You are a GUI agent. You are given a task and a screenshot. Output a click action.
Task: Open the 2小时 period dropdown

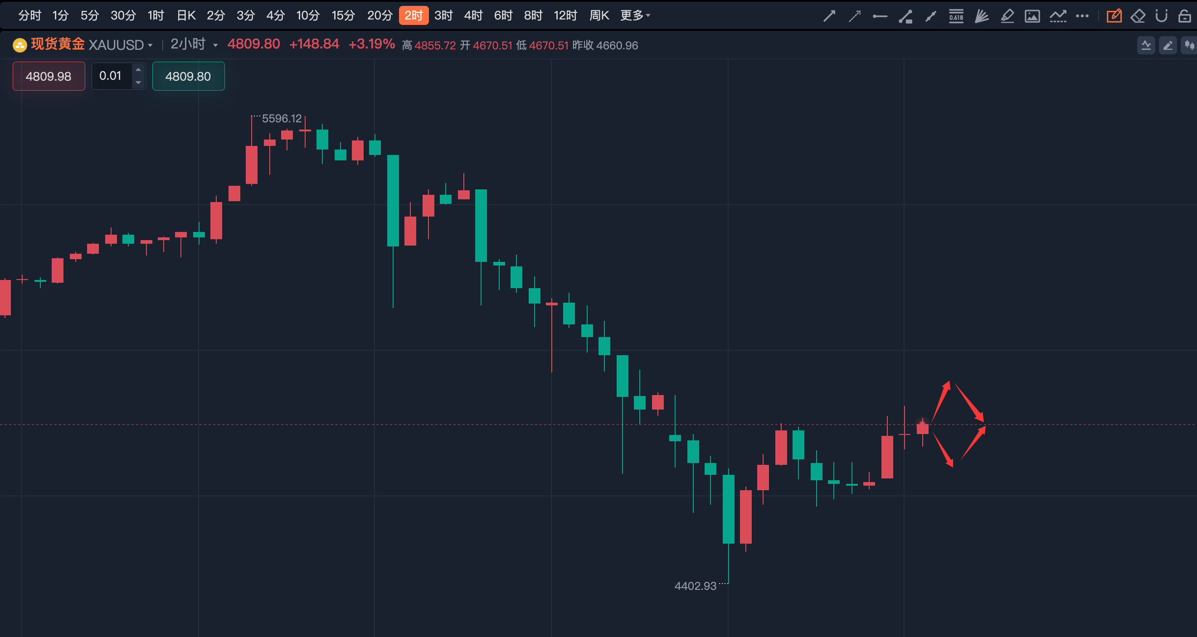(x=215, y=45)
